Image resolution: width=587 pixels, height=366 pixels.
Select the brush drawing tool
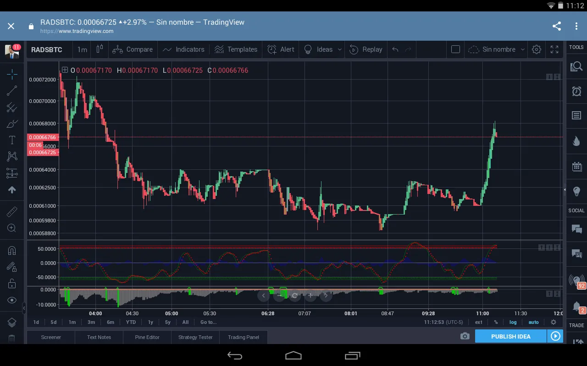[x=12, y=124]
